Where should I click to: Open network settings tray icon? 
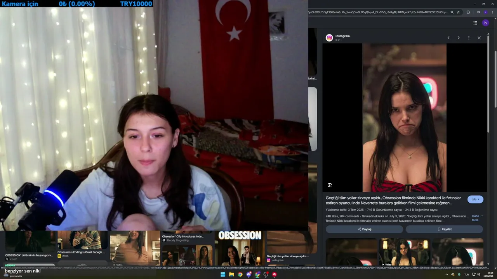coord(474,274)
